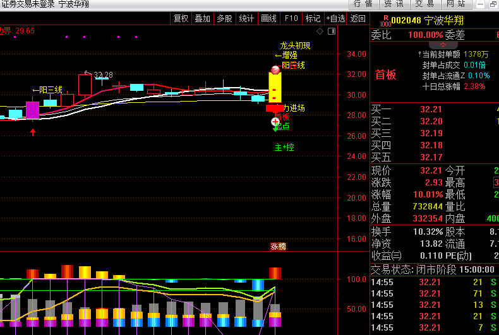Click the R 1000 badge beside stock code
Screen dimensions: 499x335
[385, 20]
